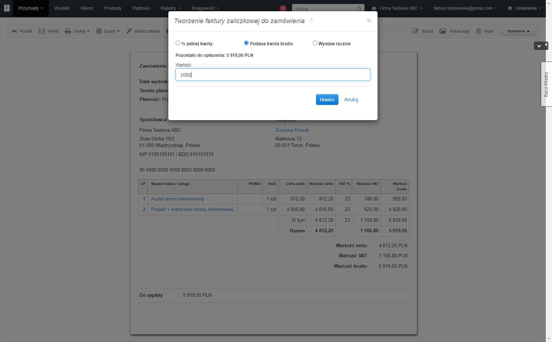Click the Wstaw logo image icon
552x342 pixels.
[443, 31]
